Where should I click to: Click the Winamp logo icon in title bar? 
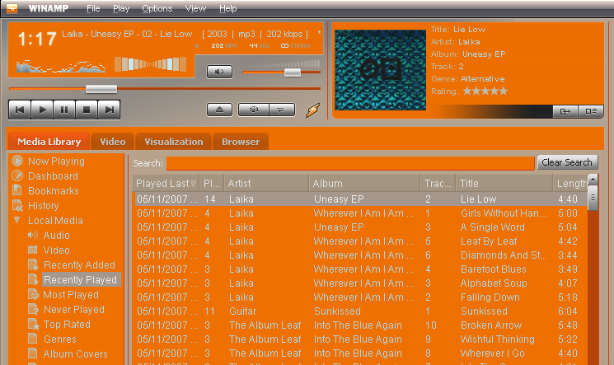tap(12, 8)
